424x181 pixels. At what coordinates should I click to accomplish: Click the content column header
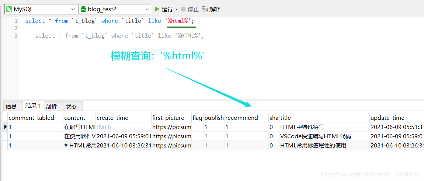pos(80,118)
